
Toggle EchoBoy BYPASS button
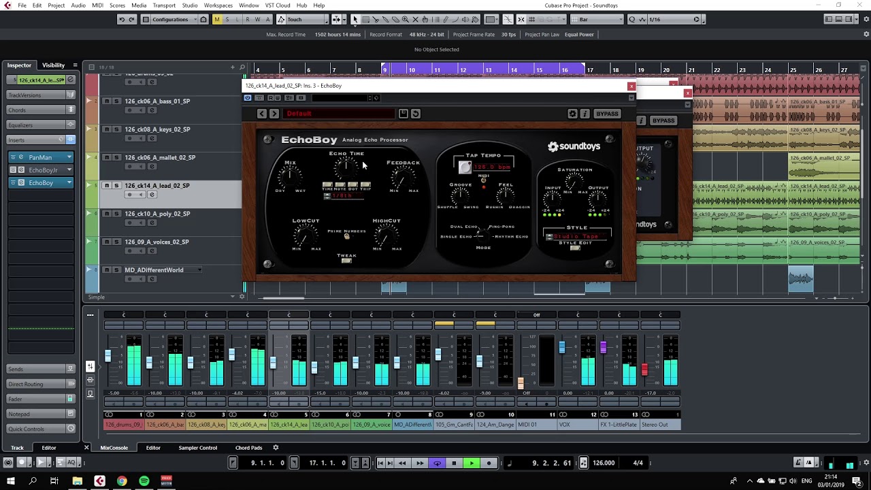pos(607,114)
